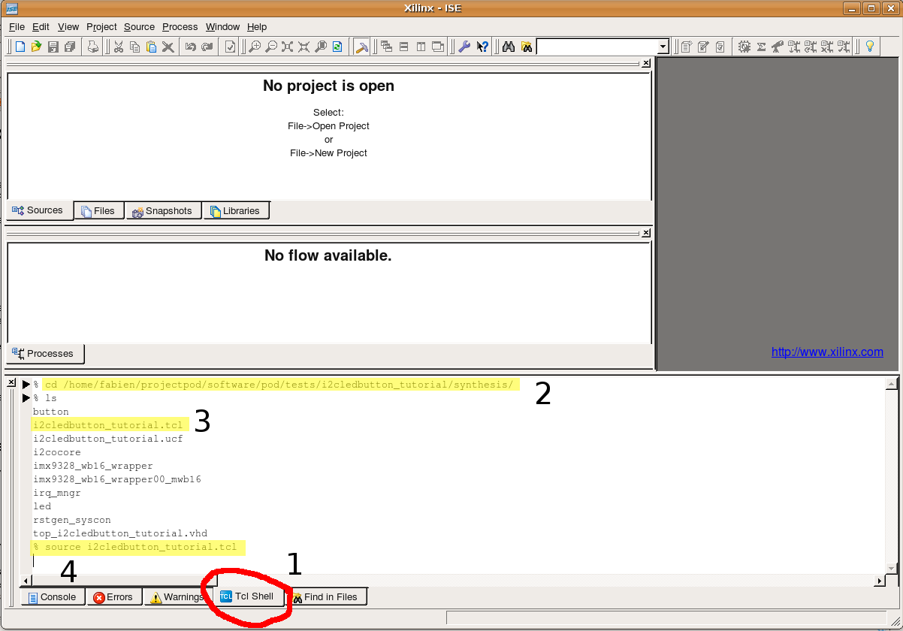Expand the 'ls' command arrow in Tcl Shell
This screenshot has width=903, height=631.
(x=26, y=398)
